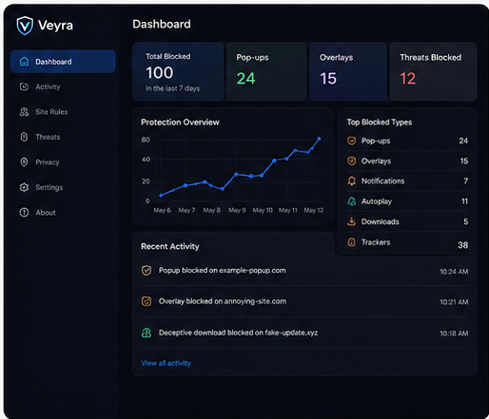This screenshot has height=419, width=489.
Task: Click the Notifications bell icon
Action: [x=351, y=181]
